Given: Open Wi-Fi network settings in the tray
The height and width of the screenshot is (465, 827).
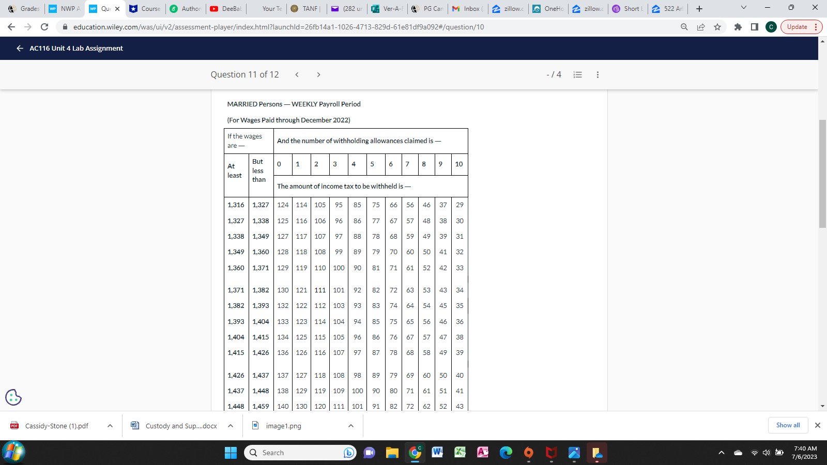Looking at the screenshot, I should (755, 453).
